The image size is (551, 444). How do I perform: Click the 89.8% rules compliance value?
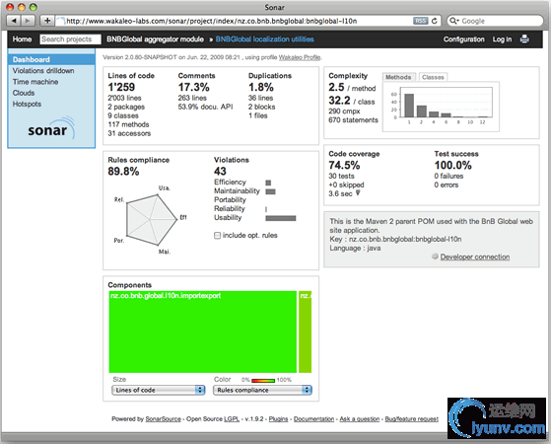123,172
